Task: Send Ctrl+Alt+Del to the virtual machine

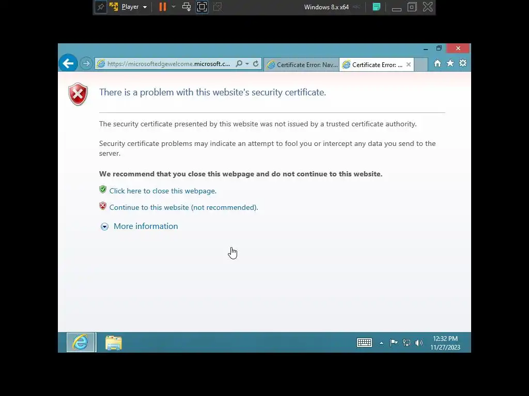Action: [186, 7]
